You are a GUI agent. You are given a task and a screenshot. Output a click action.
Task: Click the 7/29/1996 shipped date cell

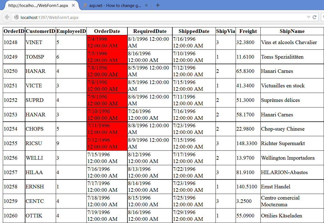(x=194, y=215)
